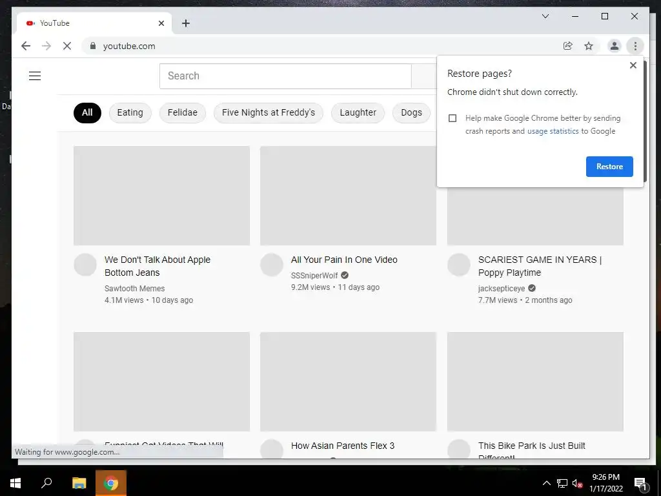661x496 pixels.
Task: Select the All filter chip
Action: [x=87, y=112]
